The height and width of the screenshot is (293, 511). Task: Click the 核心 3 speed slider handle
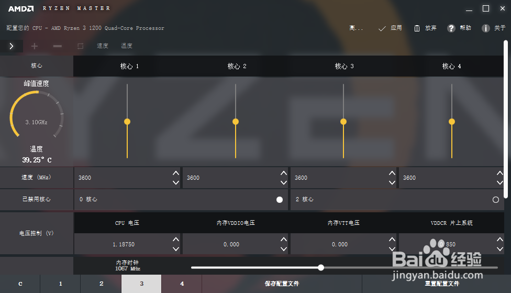coord(343,122)
